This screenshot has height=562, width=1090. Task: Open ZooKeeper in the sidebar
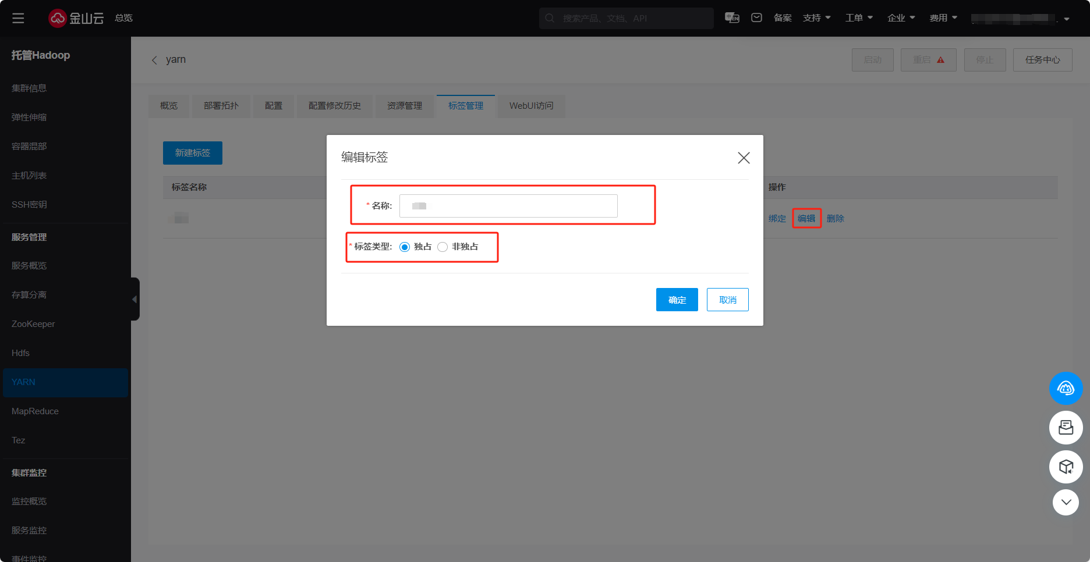coord(33,324)
